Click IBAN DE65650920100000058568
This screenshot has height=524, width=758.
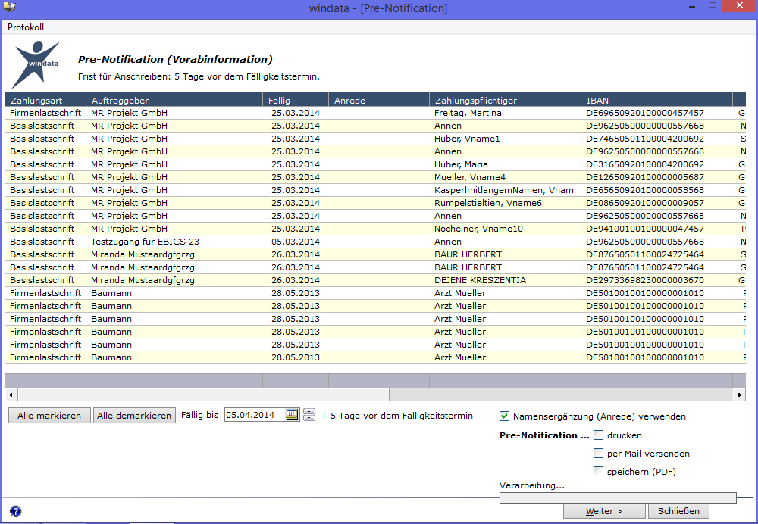click(x=645, y=190)
